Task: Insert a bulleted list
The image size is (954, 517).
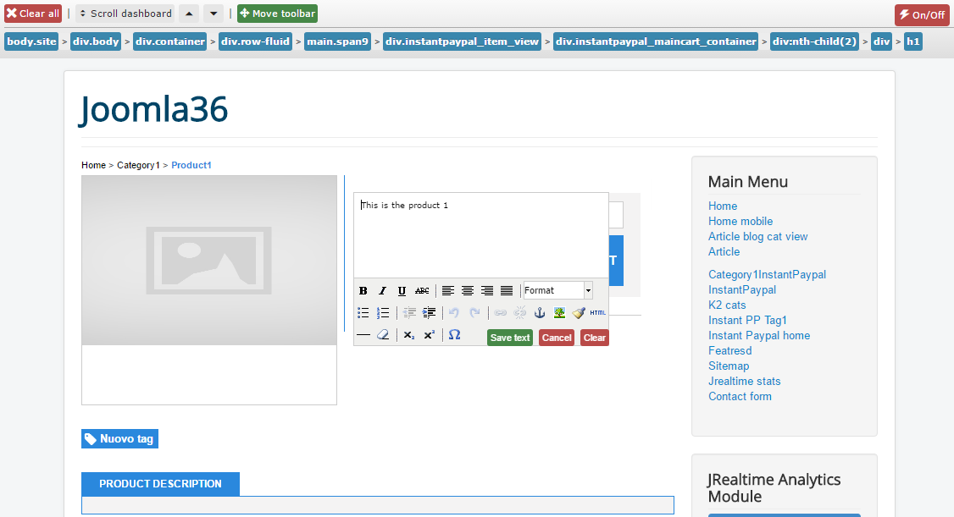Action: 363,313
